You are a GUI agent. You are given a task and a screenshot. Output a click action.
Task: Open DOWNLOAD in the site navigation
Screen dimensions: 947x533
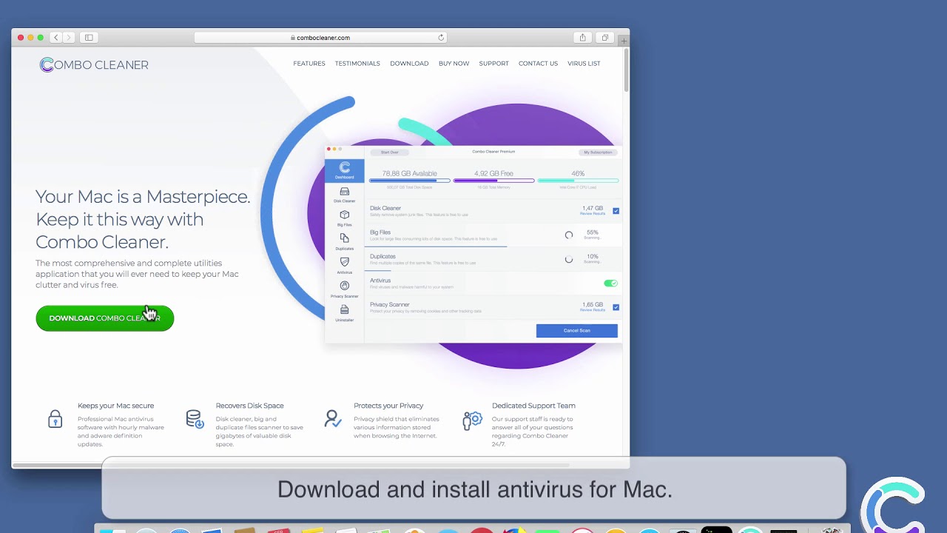pyautogui.click(x=409, y=64)
